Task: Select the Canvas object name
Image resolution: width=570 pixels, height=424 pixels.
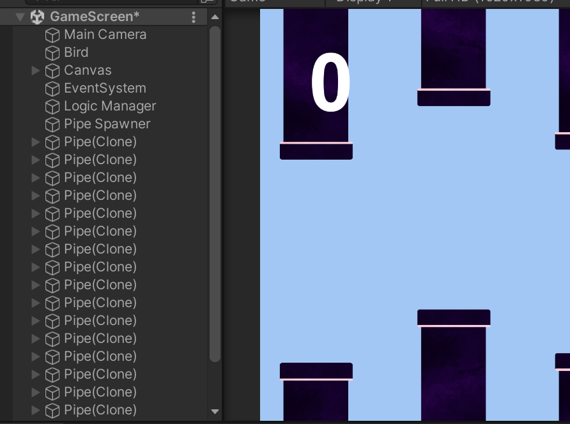Action: pyautogui.click(x=88, y=70)
